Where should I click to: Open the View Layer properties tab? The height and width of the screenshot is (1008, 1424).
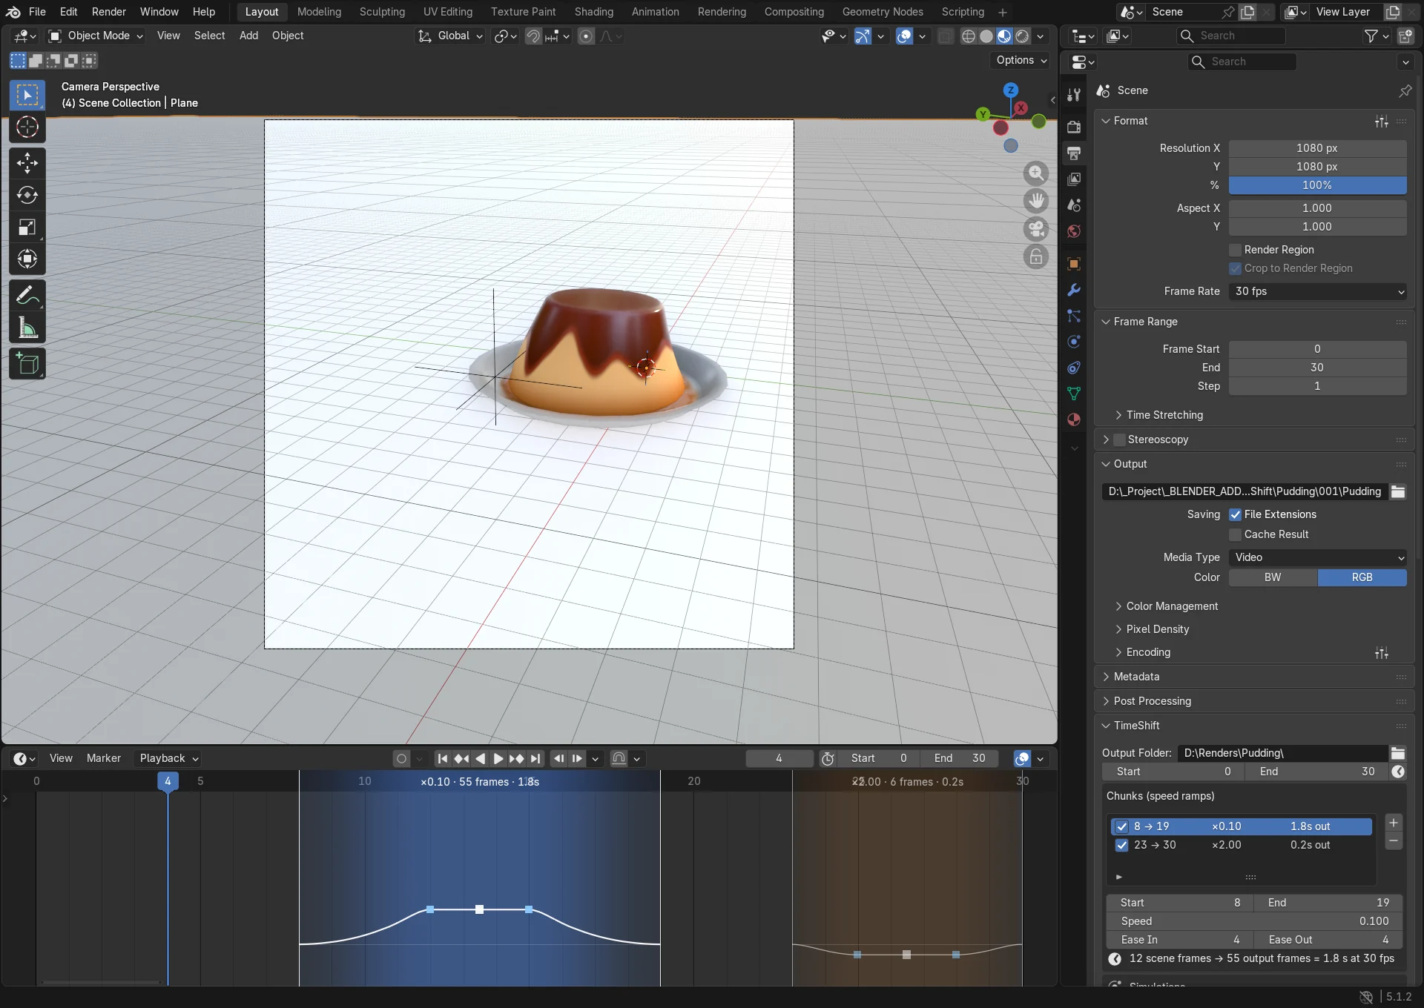(x=1074, y=179)
